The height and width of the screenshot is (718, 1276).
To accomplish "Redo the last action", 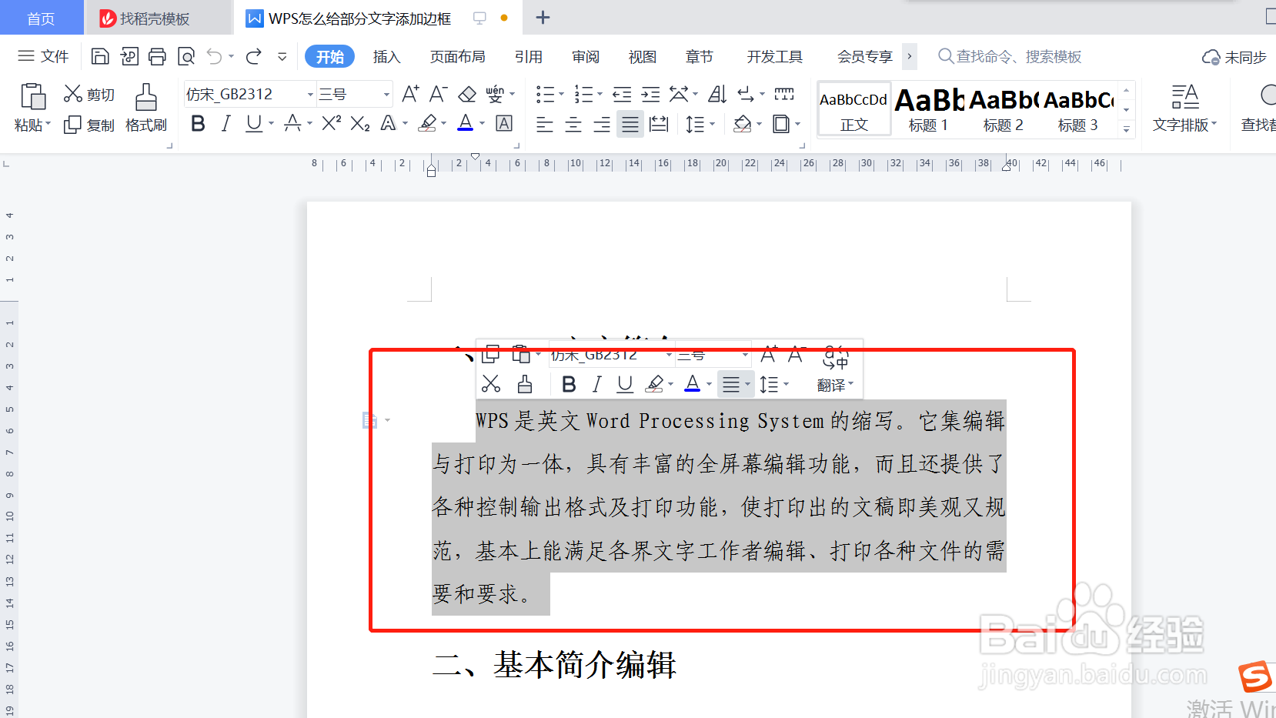I will [x=254, y=56].
